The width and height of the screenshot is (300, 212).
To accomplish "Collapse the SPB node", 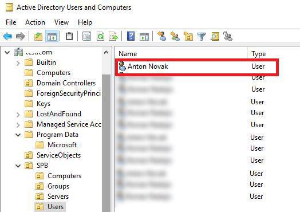I will [x=18, y=166].
